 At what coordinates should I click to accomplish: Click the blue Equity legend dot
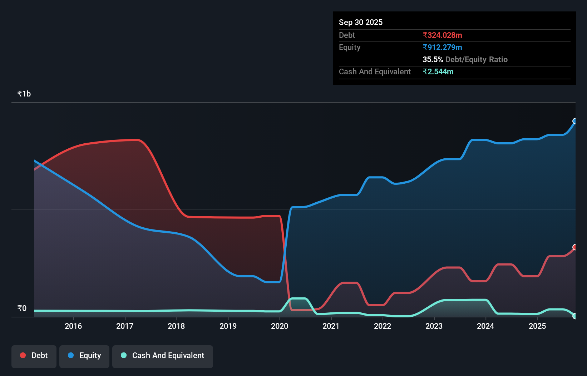(71, 355)
